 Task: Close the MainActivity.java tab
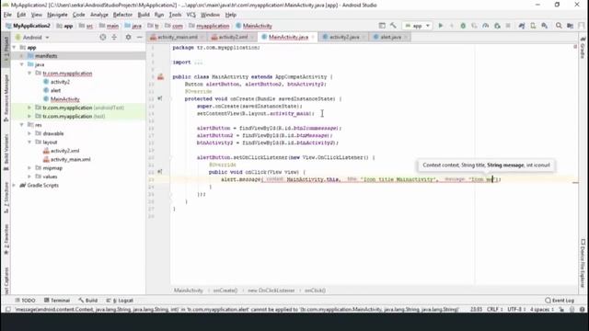pos(313,37)
